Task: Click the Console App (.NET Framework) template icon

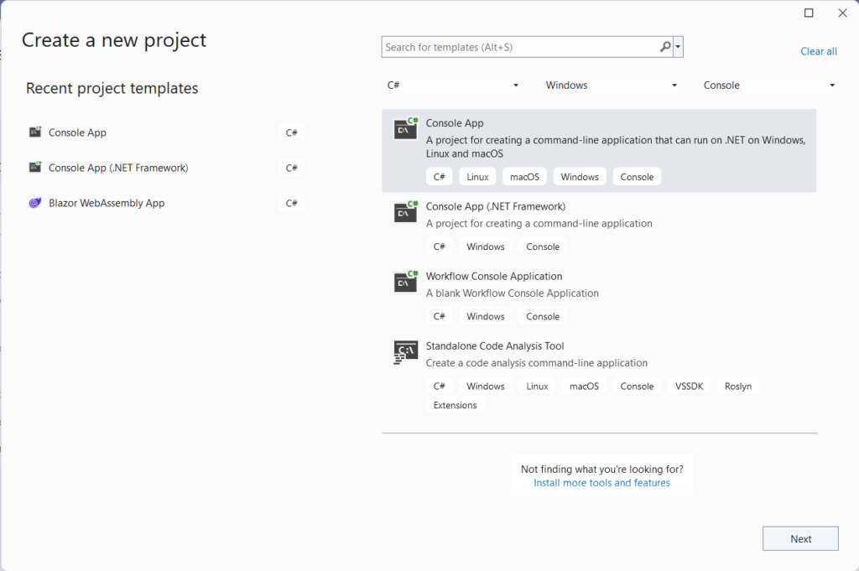Action: (405, 212)
